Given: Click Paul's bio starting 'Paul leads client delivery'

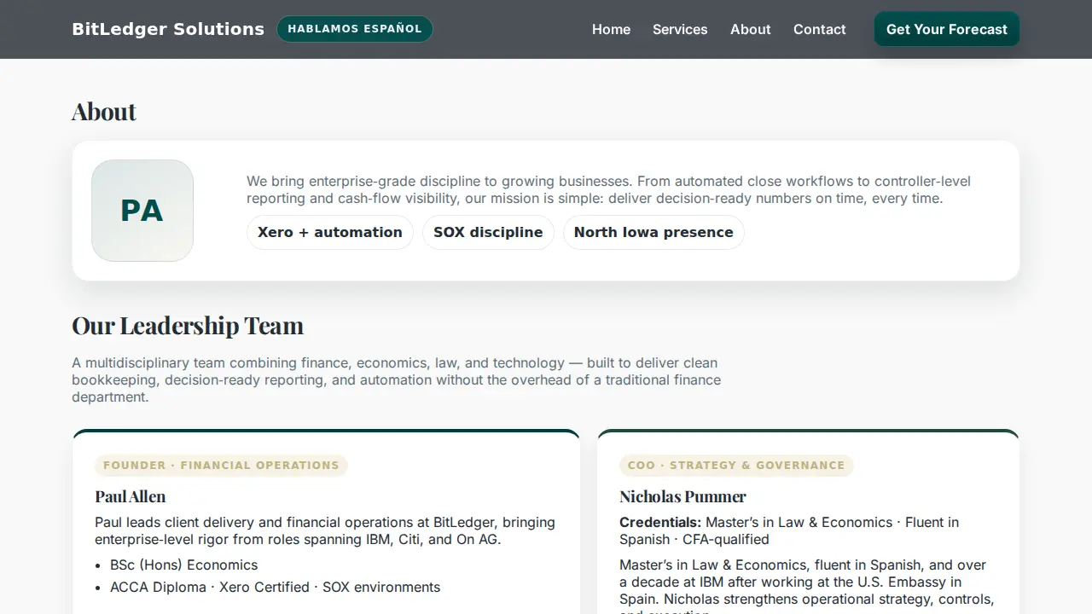Looking at the screenshot, I should (x=325, y=530).
